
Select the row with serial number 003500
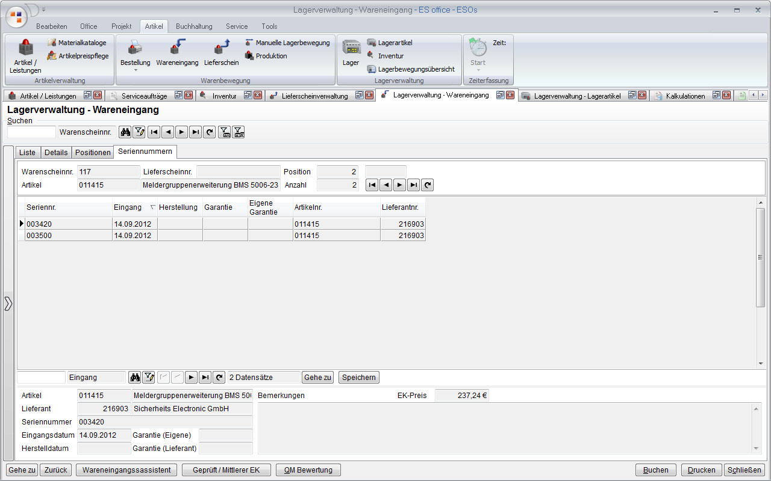[x=67, y=236]
